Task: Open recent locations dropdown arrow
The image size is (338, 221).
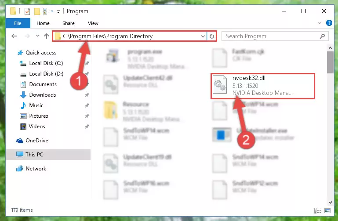Action: click(37, 36)
